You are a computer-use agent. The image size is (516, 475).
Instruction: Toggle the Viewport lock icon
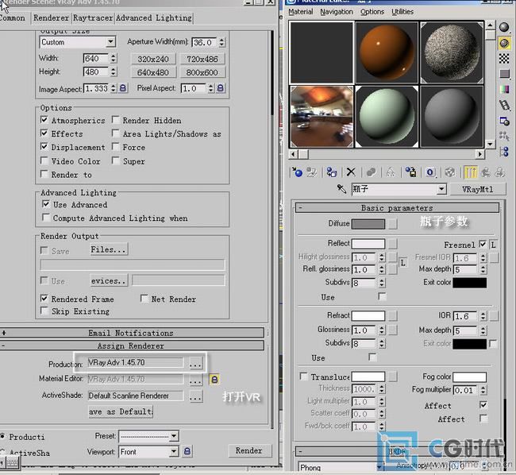tap(187, 451)
